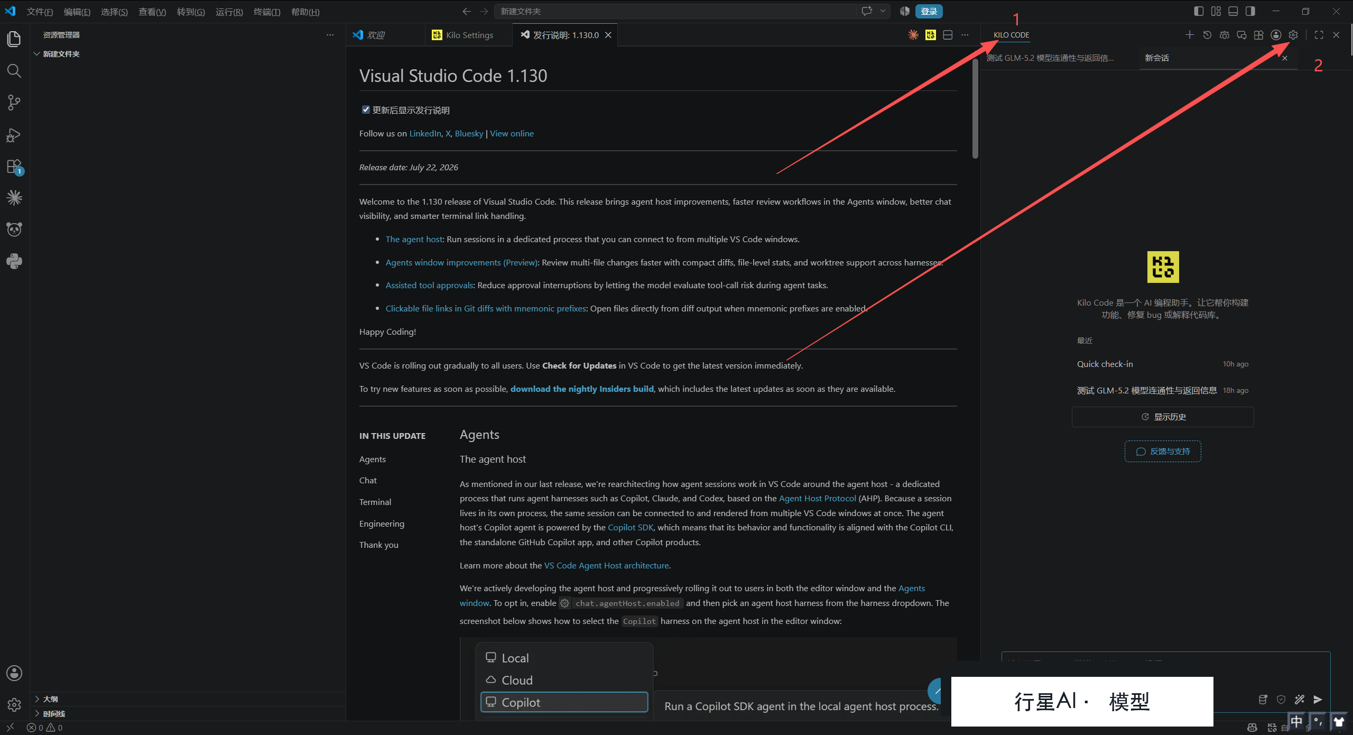Open the 文件(F) menu
1353x735 pixels.
coord(40,12)
